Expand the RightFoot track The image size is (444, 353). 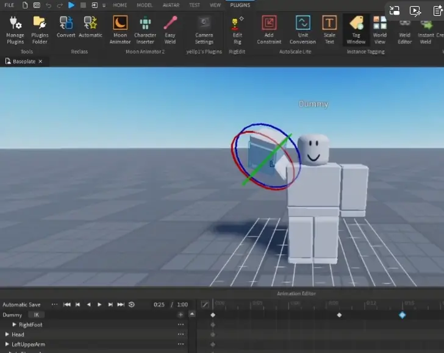[14, 324]
